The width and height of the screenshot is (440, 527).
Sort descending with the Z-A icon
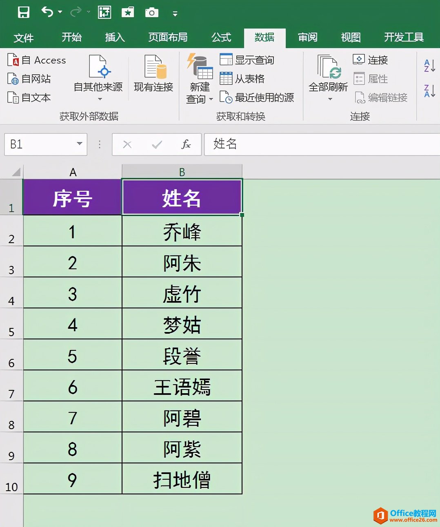pyautogui.click(x=429, y=91)
